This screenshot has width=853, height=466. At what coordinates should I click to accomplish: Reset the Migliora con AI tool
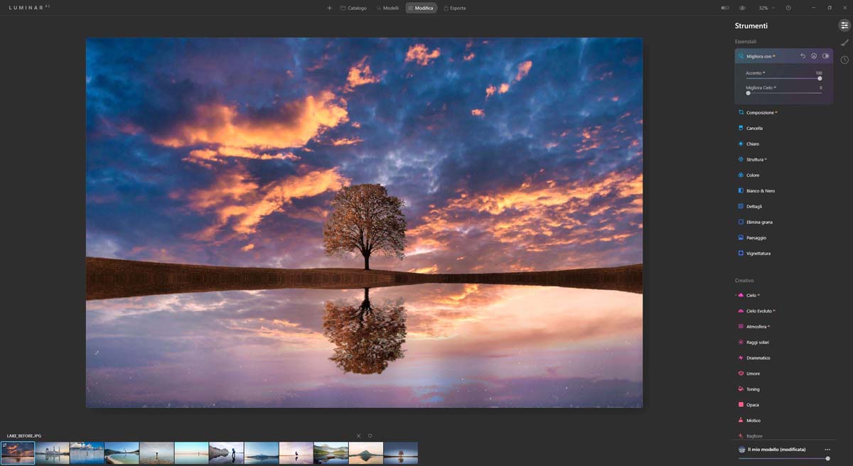[x=803, y=56]
